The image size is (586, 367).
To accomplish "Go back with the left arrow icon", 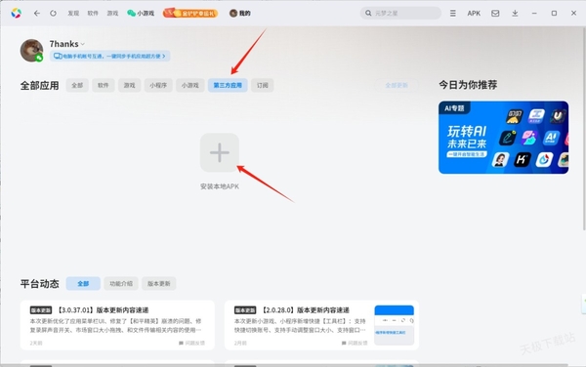I will pyautogui.click(x=37, y=13).
